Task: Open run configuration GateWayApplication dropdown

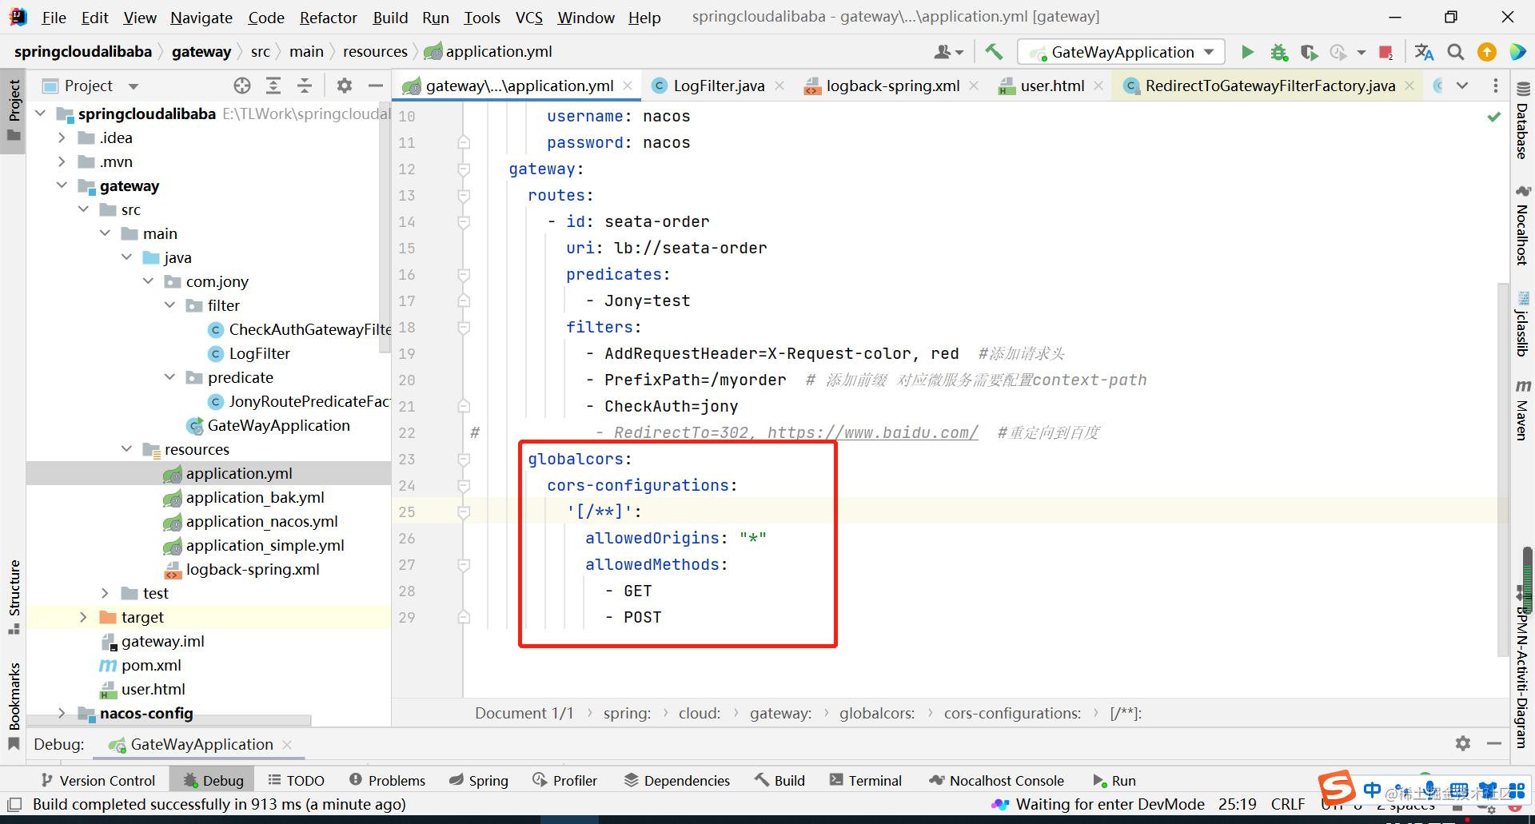Action: pos(1122,52)
